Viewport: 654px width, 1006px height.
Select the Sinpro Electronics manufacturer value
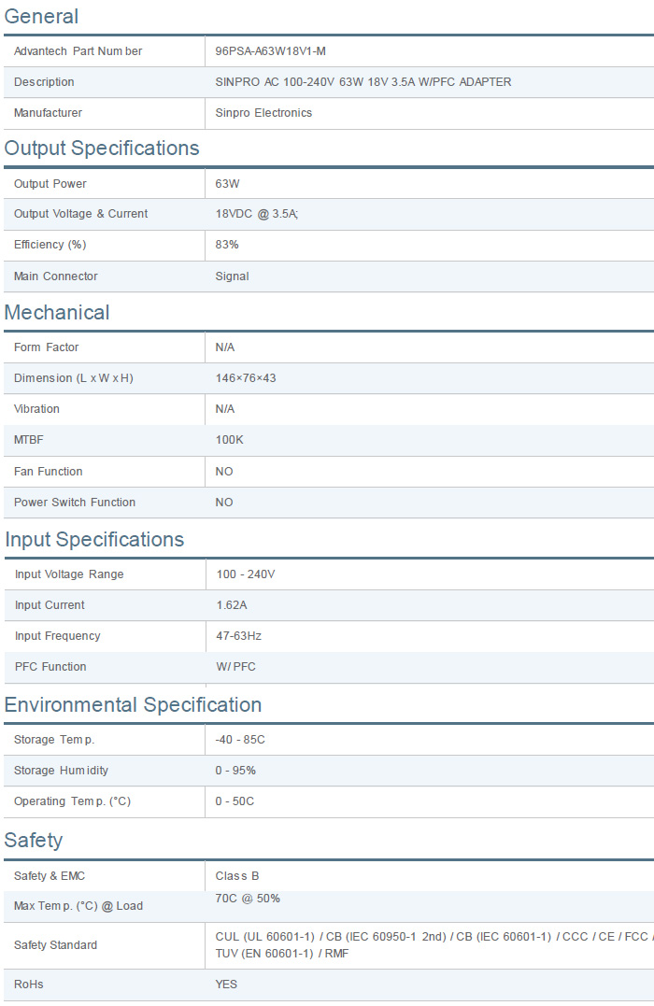coord(263,113)
